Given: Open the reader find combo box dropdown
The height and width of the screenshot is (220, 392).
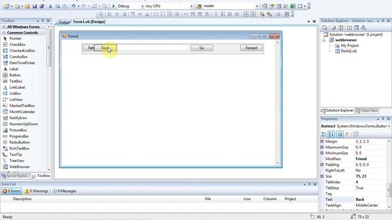Looking at the screenshot, I should (x=257, y=6).
